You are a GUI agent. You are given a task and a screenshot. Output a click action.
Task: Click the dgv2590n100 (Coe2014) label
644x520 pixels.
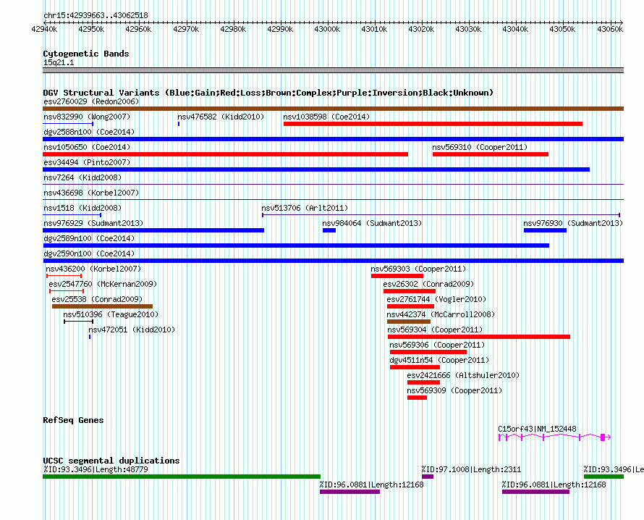tap(89, 253)
